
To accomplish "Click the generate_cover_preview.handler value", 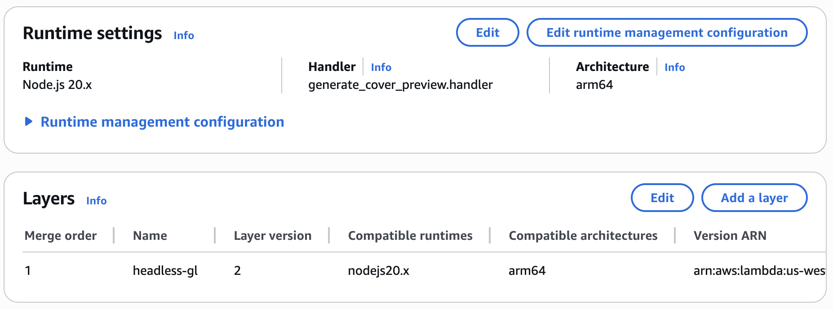I will pyautogui.click(x=400, y=85).
